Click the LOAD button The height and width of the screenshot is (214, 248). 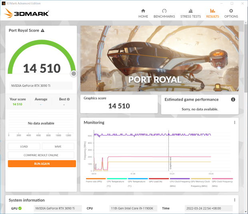24,146
